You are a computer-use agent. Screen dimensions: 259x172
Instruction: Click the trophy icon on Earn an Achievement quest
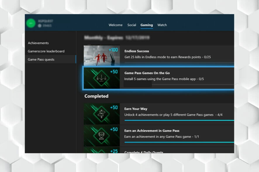coord(101,136)
